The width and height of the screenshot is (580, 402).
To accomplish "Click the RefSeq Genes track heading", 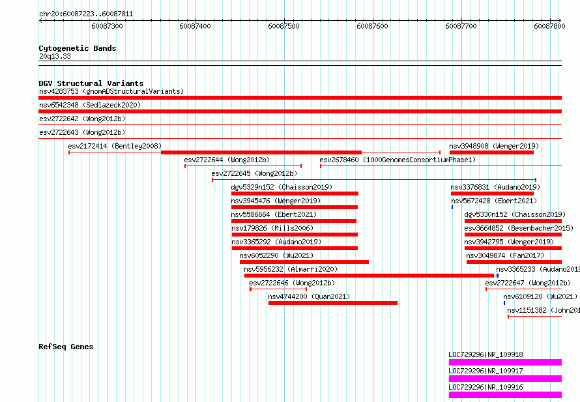I will click(66, 347).
